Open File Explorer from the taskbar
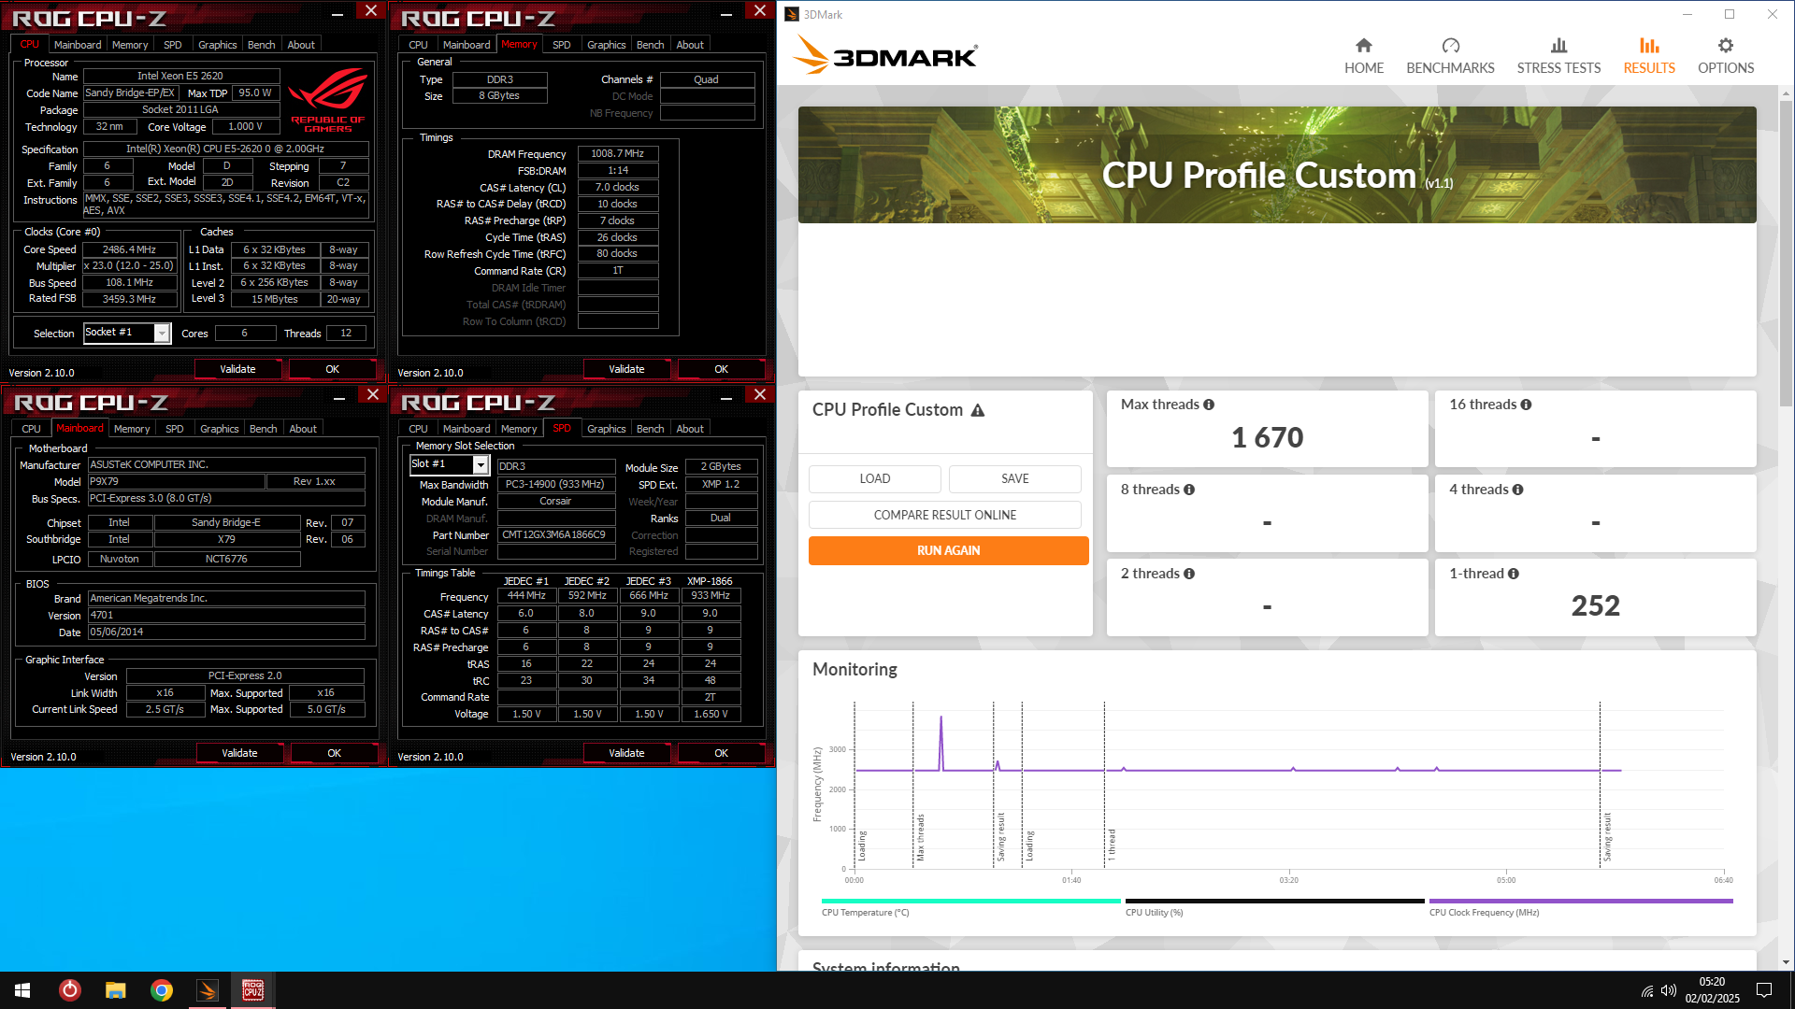 (x=116, y=990)
